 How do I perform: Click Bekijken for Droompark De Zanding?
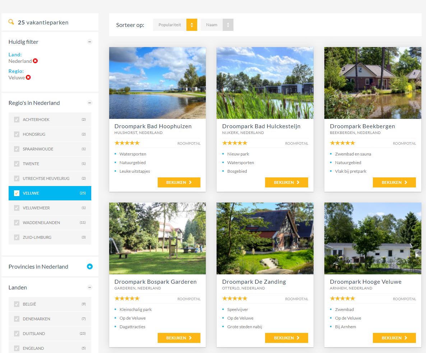click(286, 338)
